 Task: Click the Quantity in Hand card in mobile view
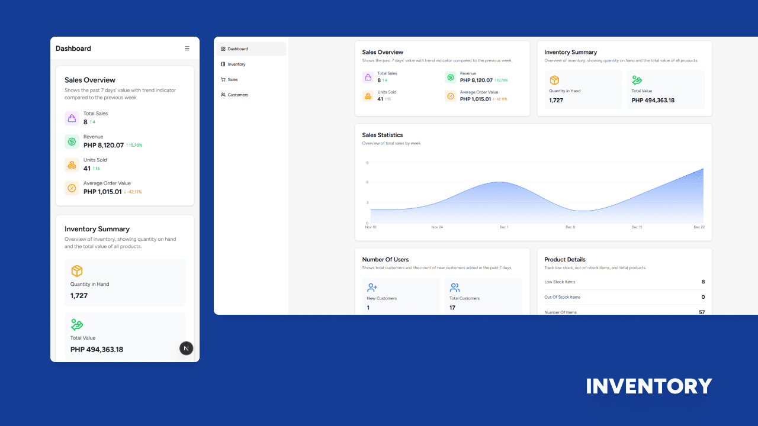coord(125,282)
